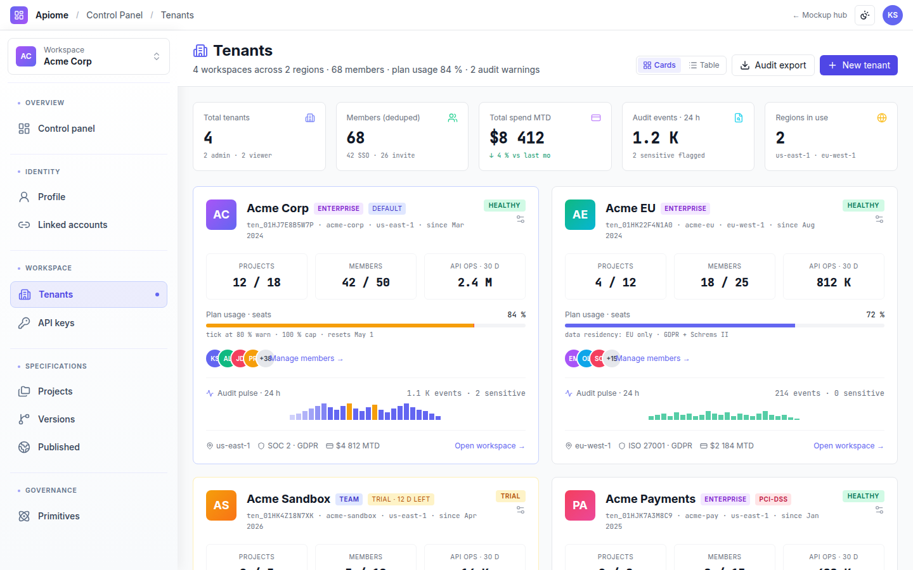Click the Regions in use globe icon
The width and height of the screenshot is (913, 570).
click(x=882, y=118)
